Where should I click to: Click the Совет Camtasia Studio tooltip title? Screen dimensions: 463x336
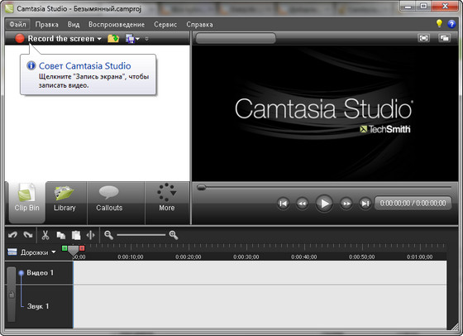[x=84, y=66]
